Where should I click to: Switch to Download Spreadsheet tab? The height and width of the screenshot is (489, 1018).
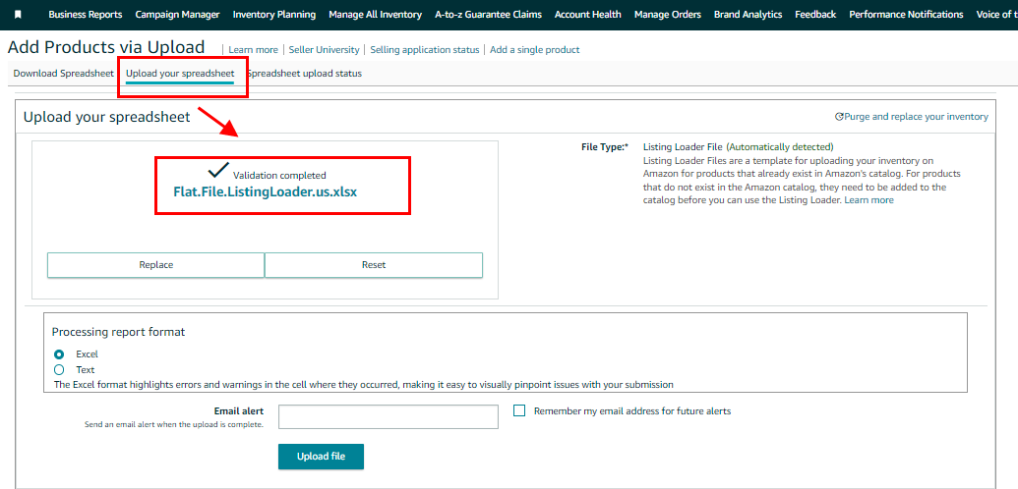click(64, 74)
